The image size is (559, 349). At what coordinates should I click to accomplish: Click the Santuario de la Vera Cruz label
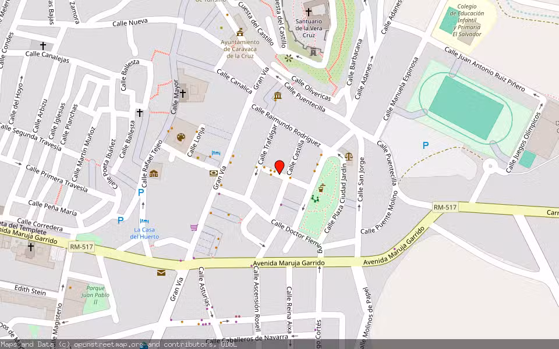[x=309, y=28]
